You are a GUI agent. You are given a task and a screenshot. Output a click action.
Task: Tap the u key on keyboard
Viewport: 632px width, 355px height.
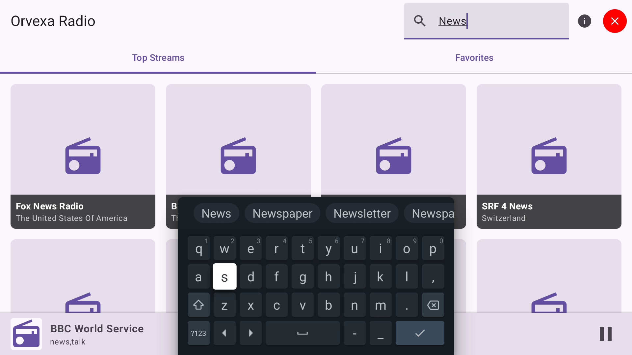click(x=355, y=248)
